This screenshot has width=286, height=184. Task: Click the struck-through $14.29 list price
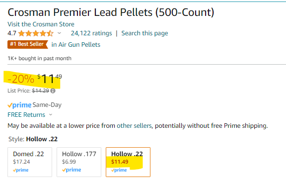[x=41, y=91]
